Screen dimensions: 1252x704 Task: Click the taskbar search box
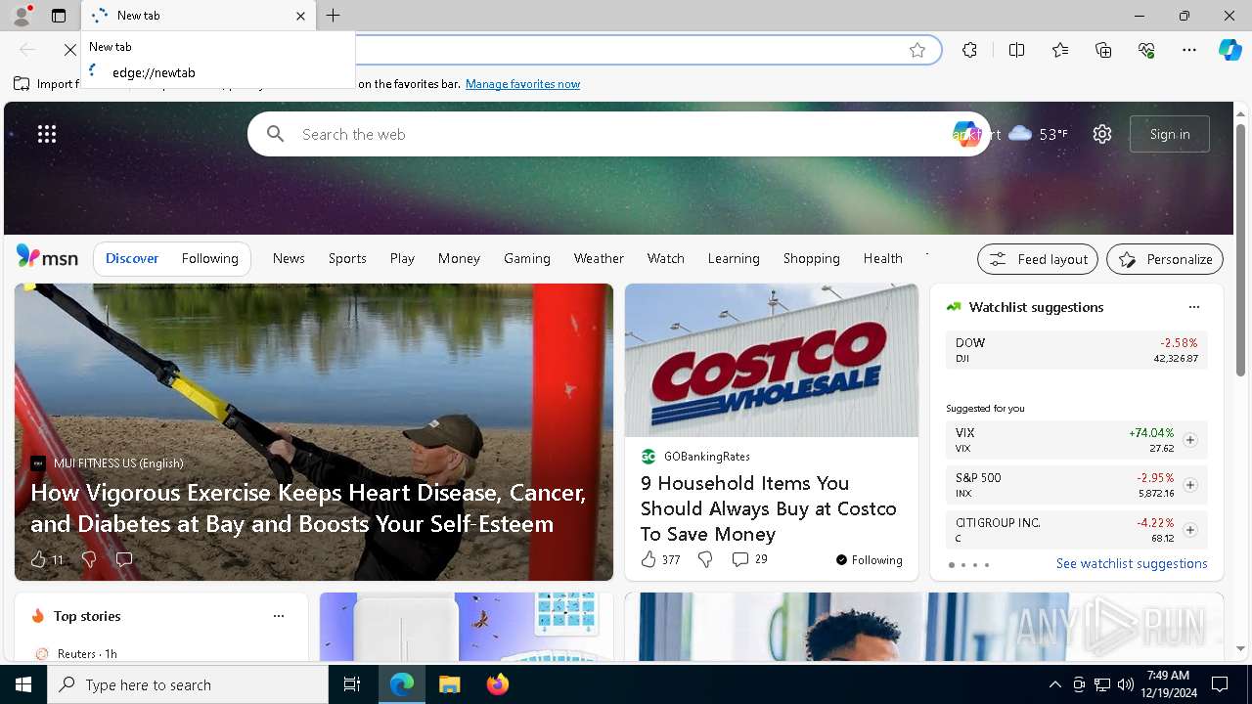pos(188,684)
